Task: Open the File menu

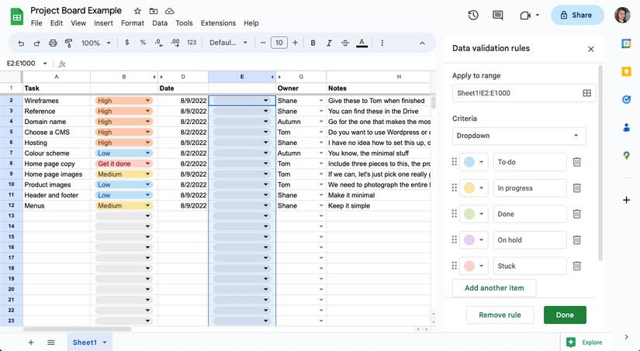Action: [x=36, y=23]
